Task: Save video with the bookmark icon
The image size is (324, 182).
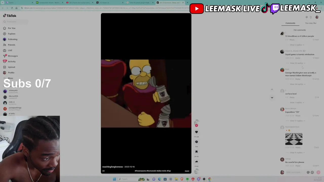Action: (196, 152)
